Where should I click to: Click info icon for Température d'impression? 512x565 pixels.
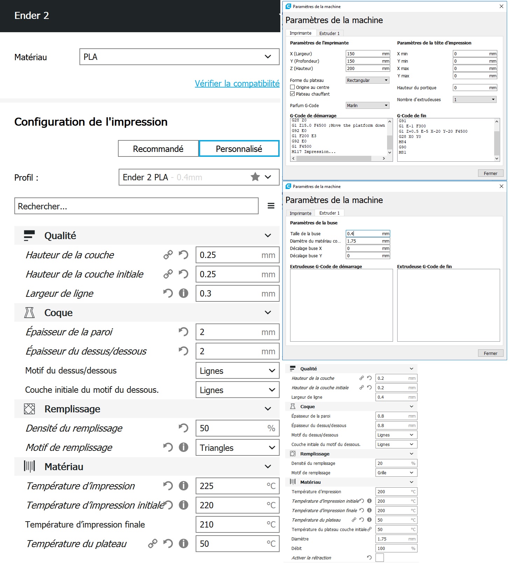point(183,486)
